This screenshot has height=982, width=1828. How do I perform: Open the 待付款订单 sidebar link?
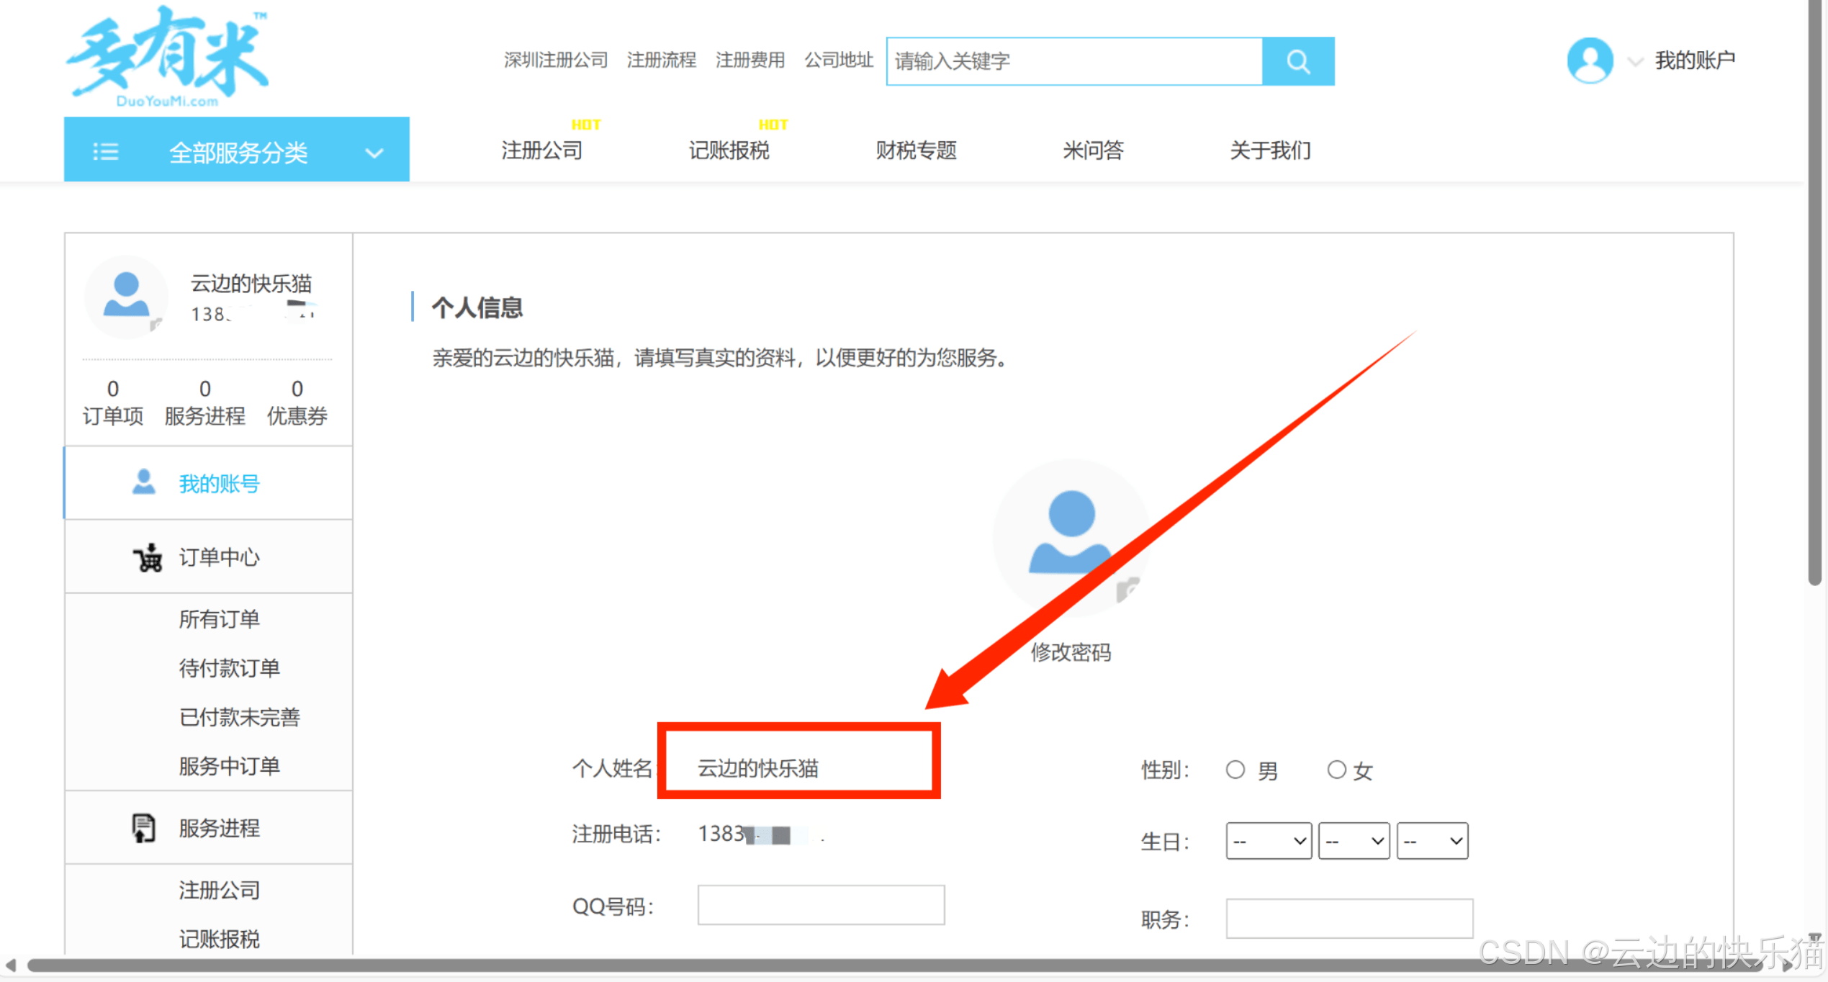[x=229, y=668]
